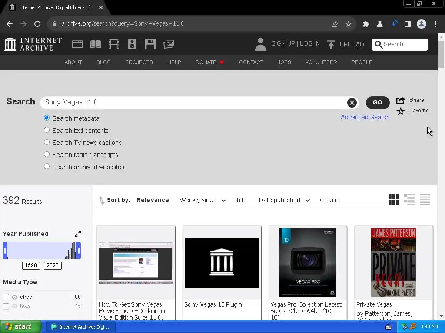Click the Share icon
The height and width of the screenshot is (333, 445).
pyautogui.click(x=400, y=100)
